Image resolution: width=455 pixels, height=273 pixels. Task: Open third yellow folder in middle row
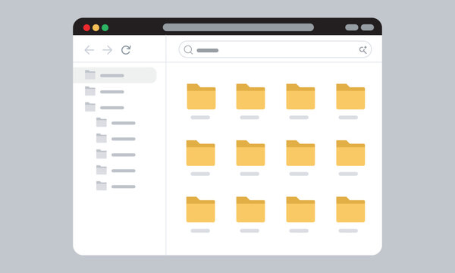(300, 153)
